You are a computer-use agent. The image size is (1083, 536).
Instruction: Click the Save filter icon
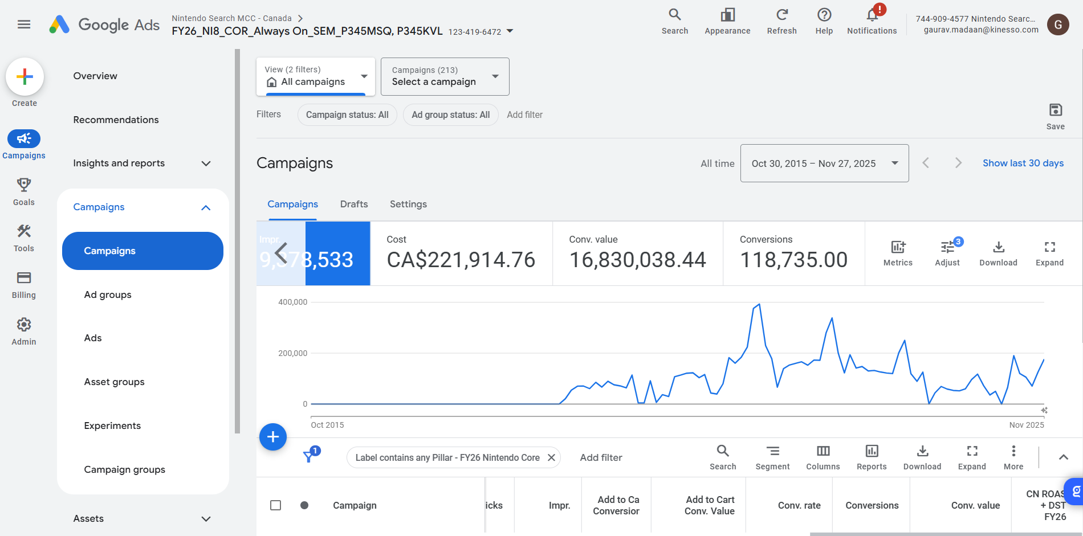click(1055, 110)
